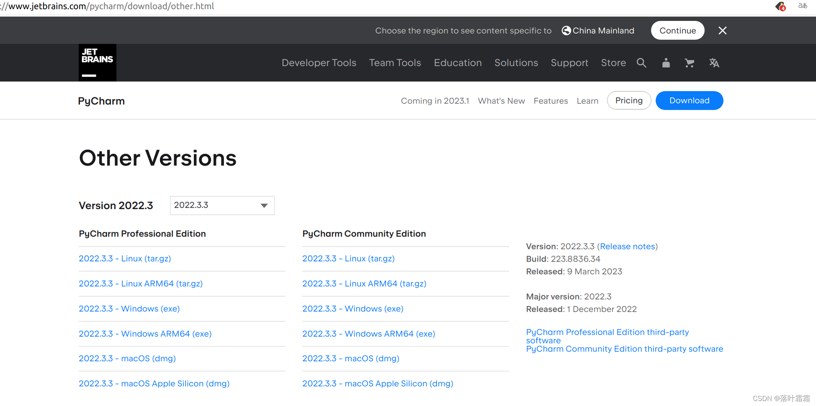
Task: Open the Coming in 2023.1 page
Action: coord(435,101)
